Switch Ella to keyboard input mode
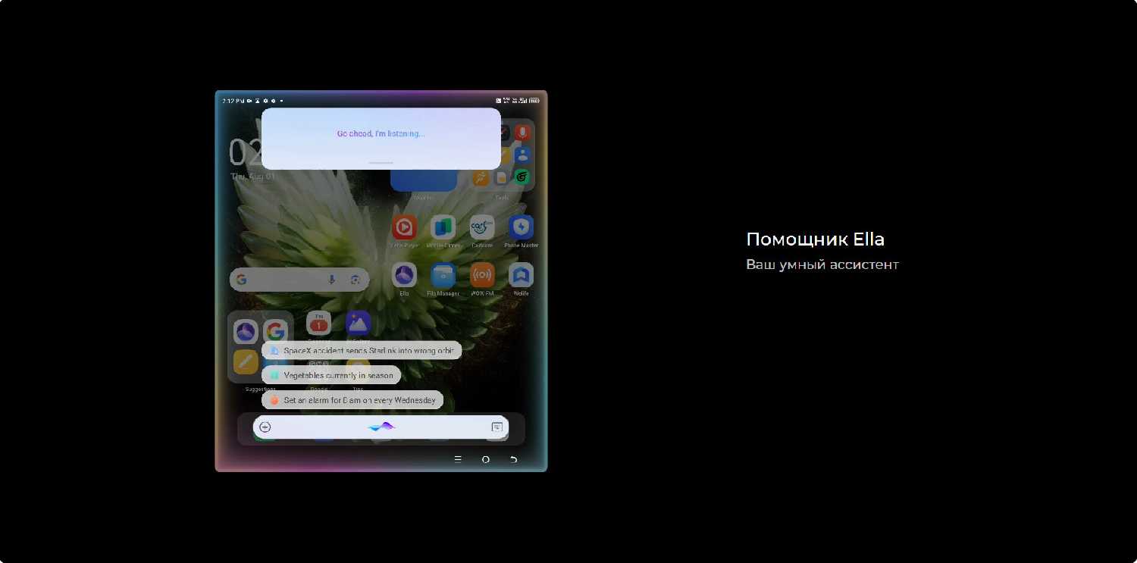The width and height of the screenshot is (1137, 563). click(x=496, y=427)
